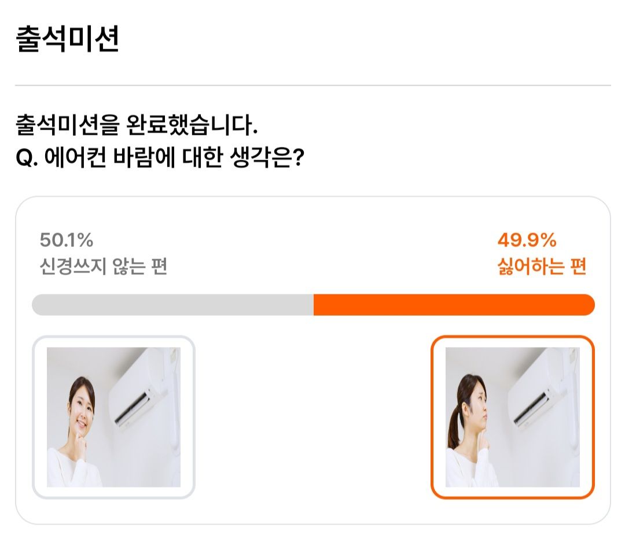625x539 pixels.
Task: Click the '출석미션을 완료했습니다.' completion message
Action: tap(137, 125)
